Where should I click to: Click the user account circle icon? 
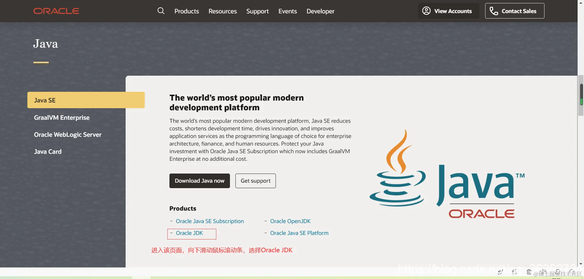(426, 11)
